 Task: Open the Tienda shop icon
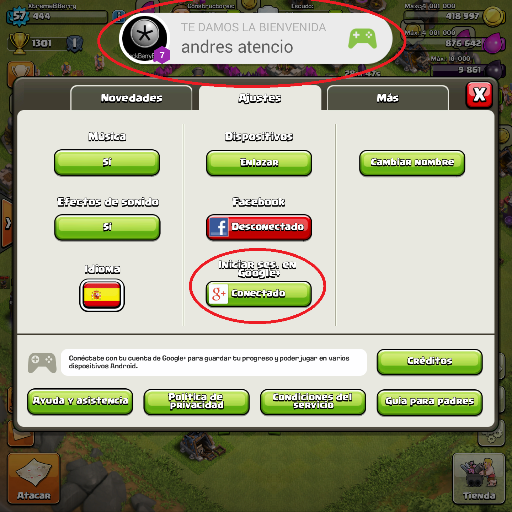click(x=479, y=478)
